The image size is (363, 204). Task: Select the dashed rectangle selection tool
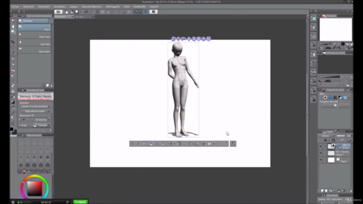point(13,37)
